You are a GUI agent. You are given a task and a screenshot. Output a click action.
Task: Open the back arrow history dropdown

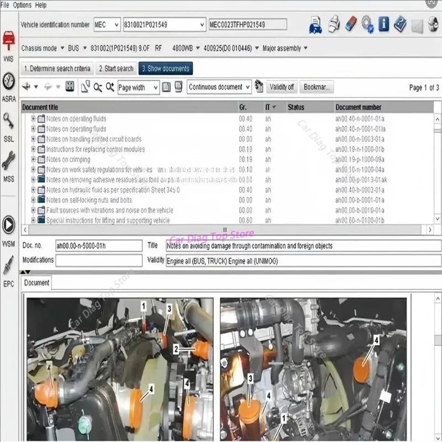[36, 87]
